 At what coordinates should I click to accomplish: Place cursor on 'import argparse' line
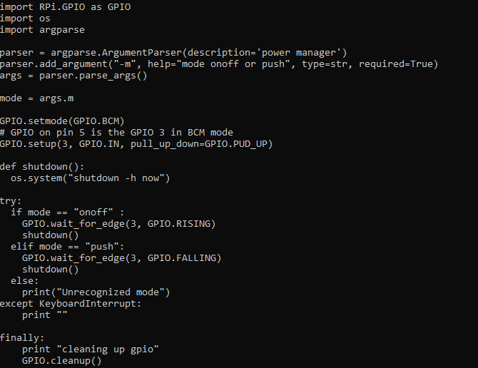coord(42,30)
